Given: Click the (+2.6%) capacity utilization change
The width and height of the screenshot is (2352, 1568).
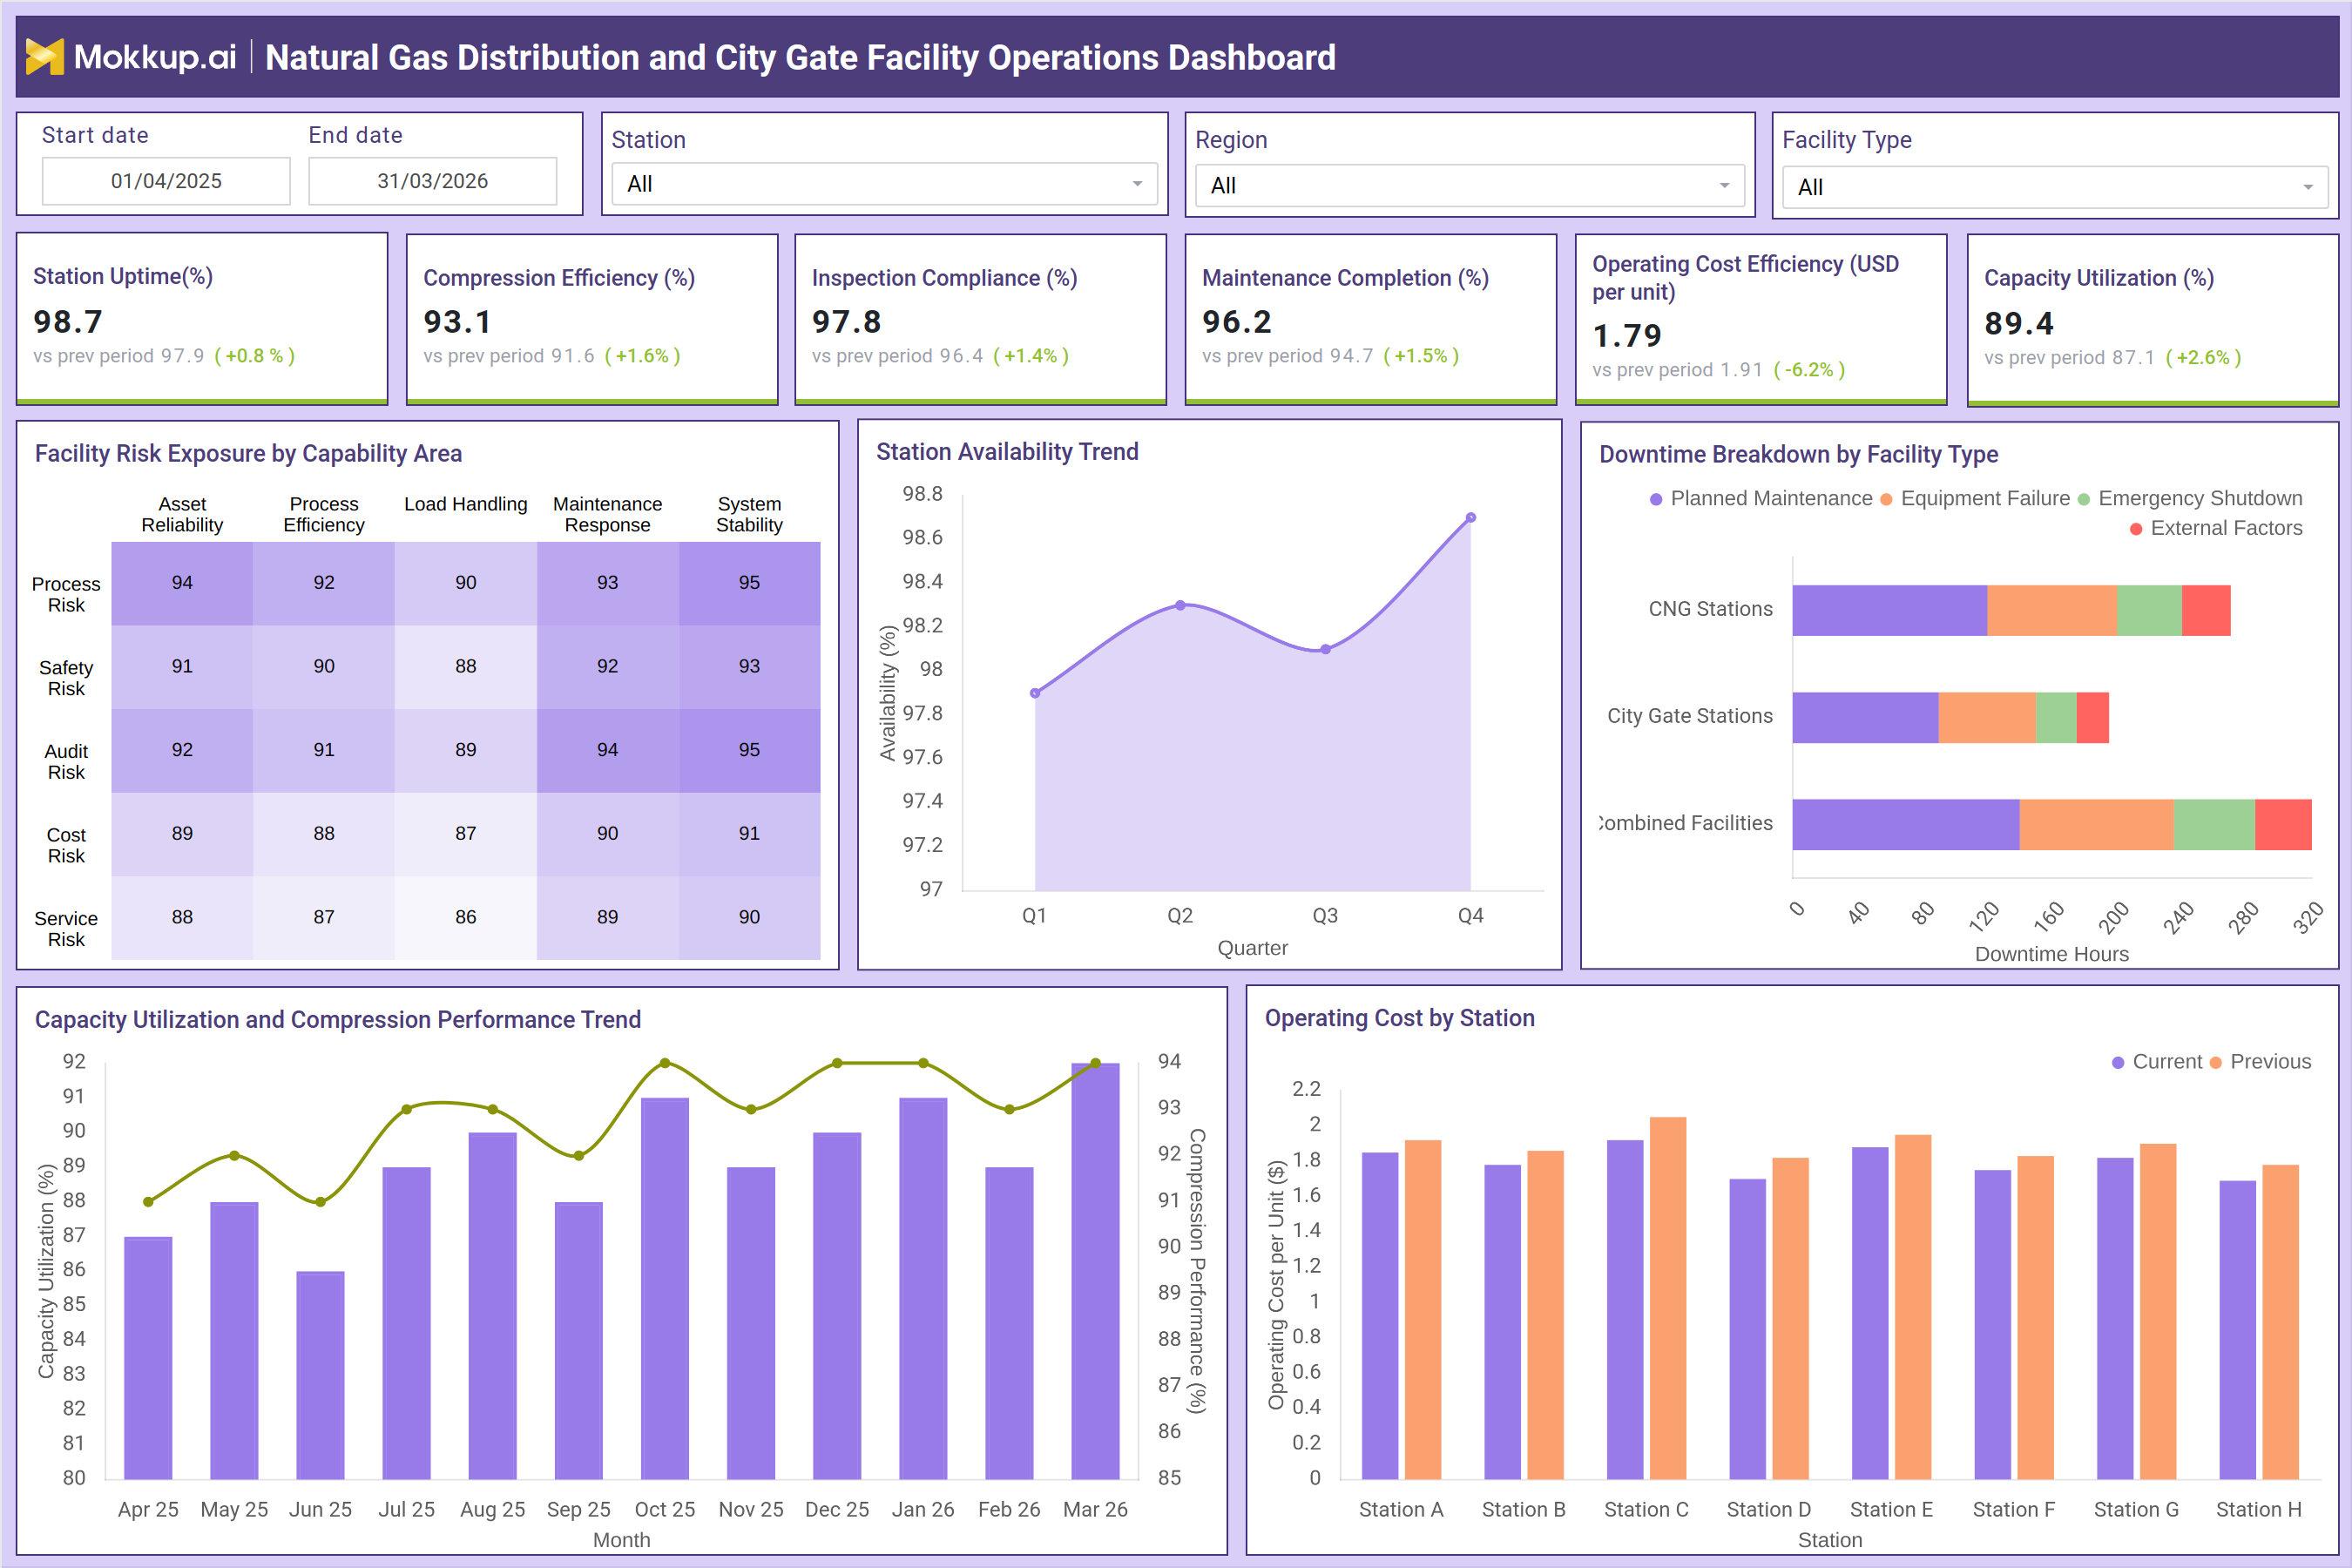Looking at the screenshot, I should pos(2203,358).
